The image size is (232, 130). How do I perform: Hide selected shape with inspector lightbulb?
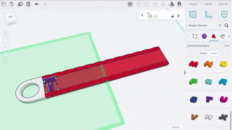178,16
